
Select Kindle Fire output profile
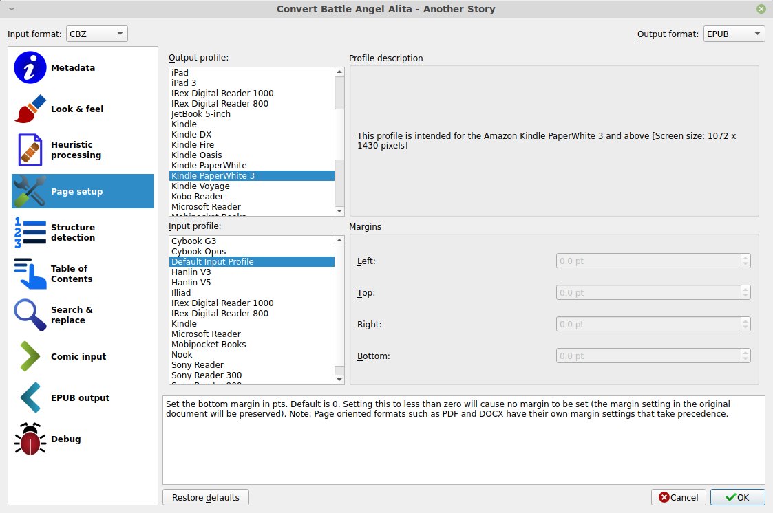[x=252, y=144]
